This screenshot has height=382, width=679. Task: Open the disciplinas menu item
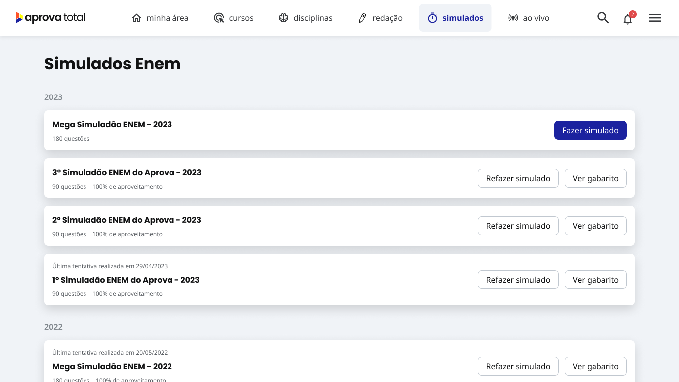click(306, 18)
